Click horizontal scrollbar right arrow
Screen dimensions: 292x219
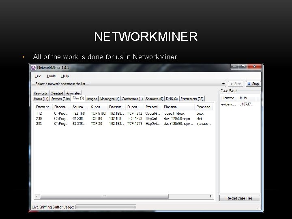[210, 196]
